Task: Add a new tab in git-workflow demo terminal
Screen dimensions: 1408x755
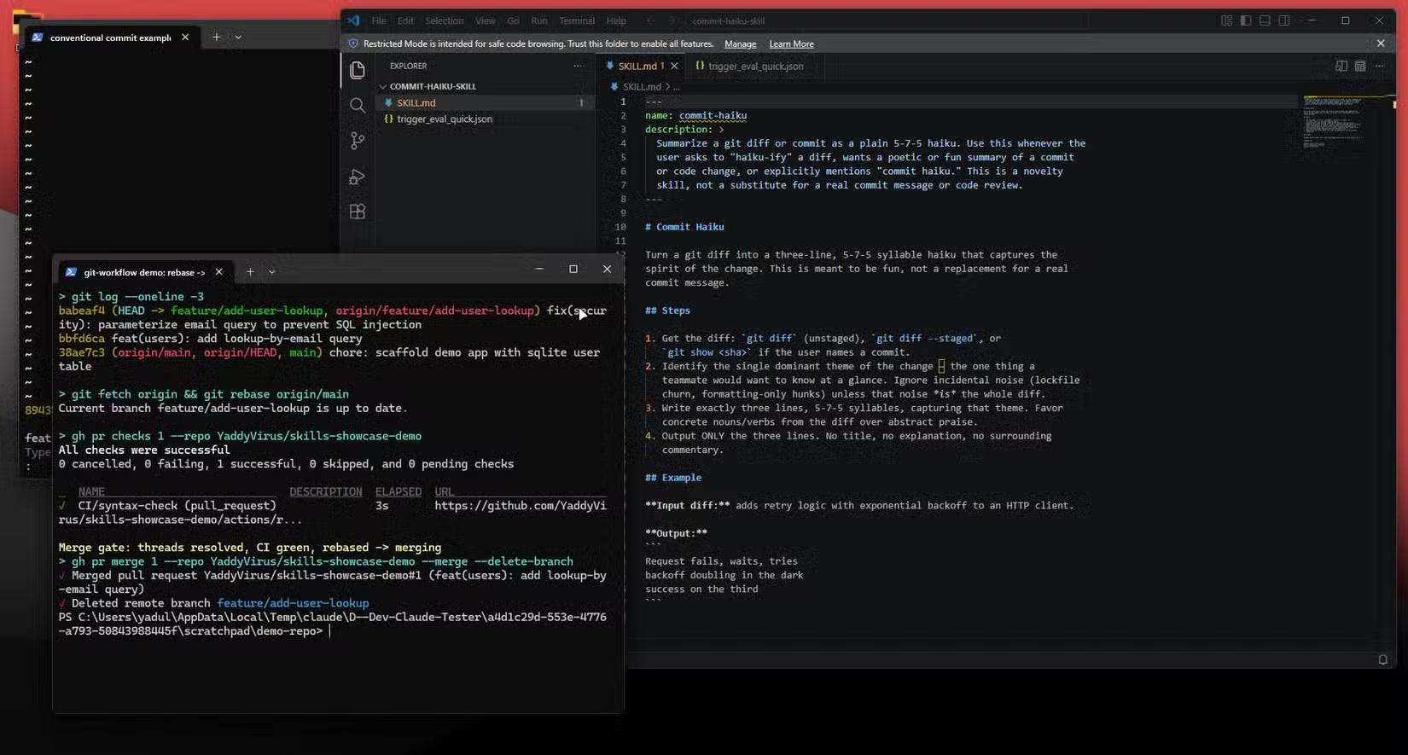Action: click(250, 272)
